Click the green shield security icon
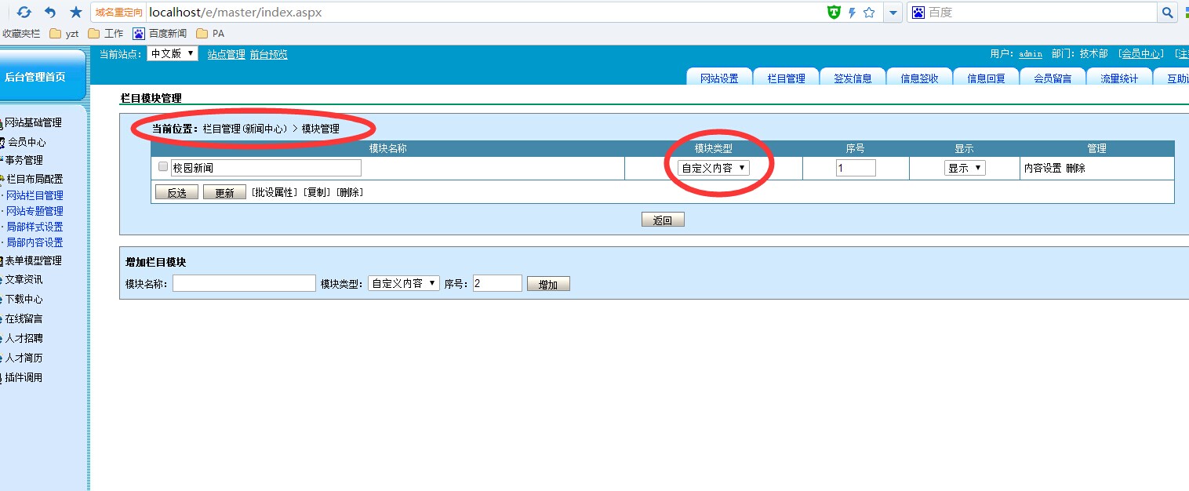Screen dimensions: 1189x491 coord(834,13)
